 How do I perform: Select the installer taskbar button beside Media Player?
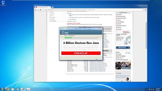pos(23,89)
